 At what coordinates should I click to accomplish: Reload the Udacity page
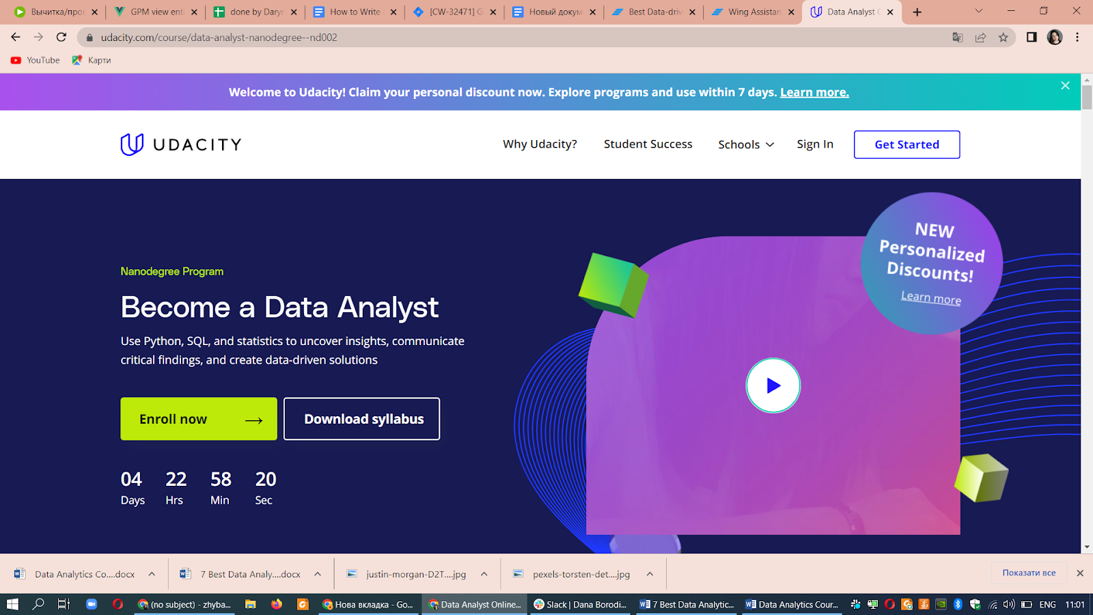pos(61,37)
